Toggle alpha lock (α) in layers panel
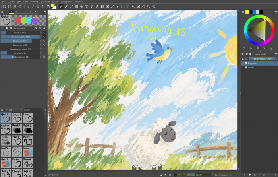This screenshot has height=177, width=278. tap(247, 54)
